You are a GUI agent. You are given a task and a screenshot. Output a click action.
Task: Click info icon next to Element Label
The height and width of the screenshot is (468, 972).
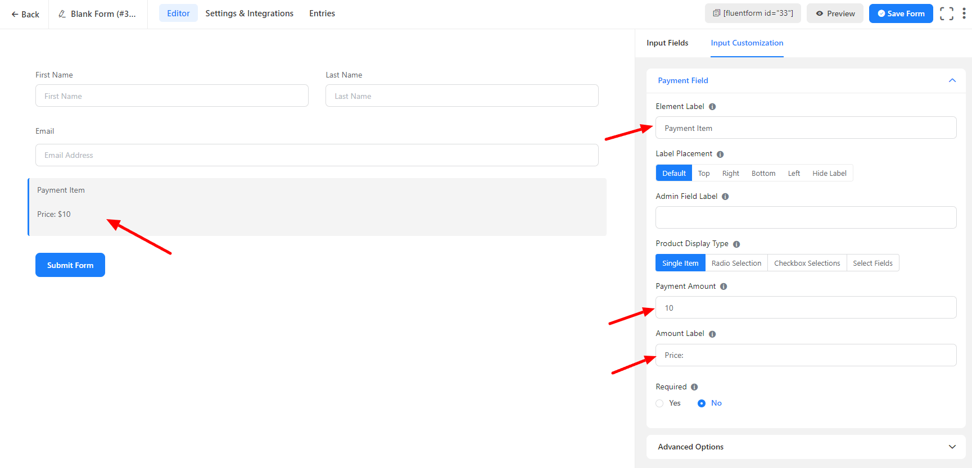tap(712, 107)
